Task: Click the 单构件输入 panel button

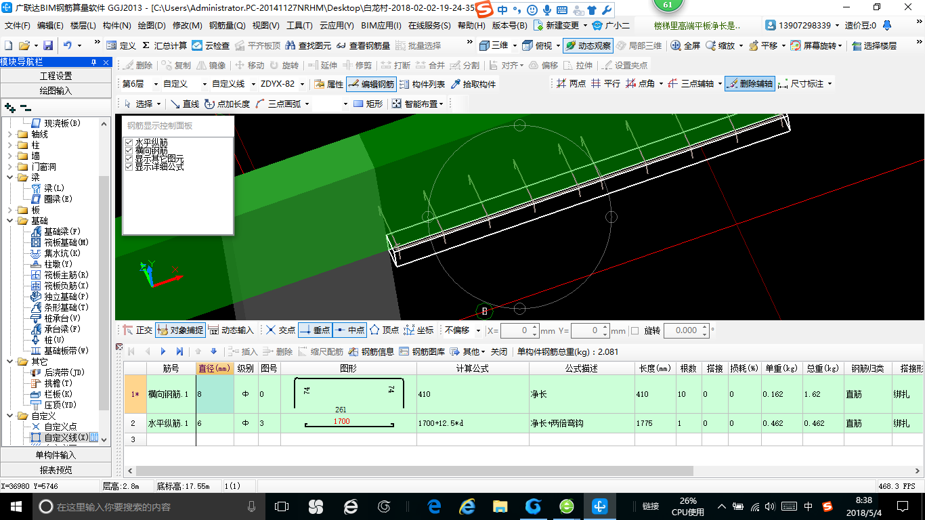Action: click(56, 455)
